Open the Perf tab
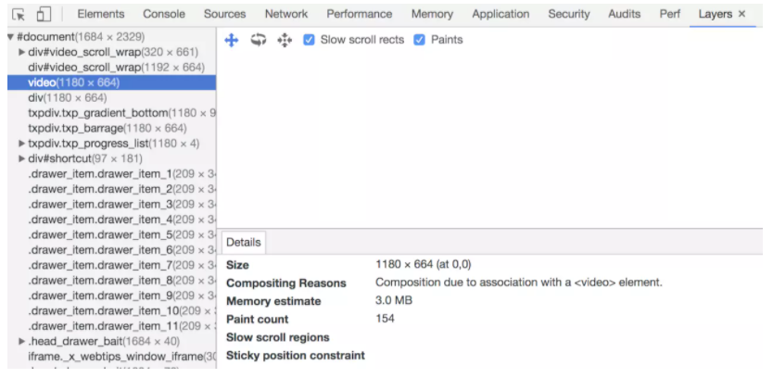This screenshot has width=773, height=378. tap(670, 14)
